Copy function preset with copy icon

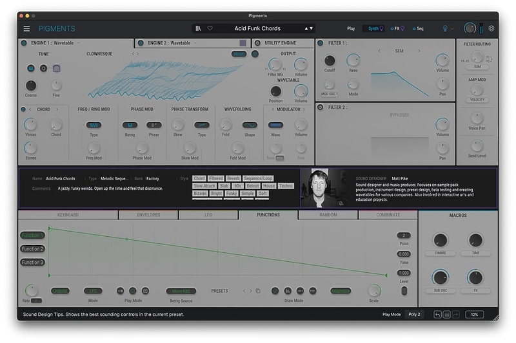pyautogui.click(x=258, y=291)
